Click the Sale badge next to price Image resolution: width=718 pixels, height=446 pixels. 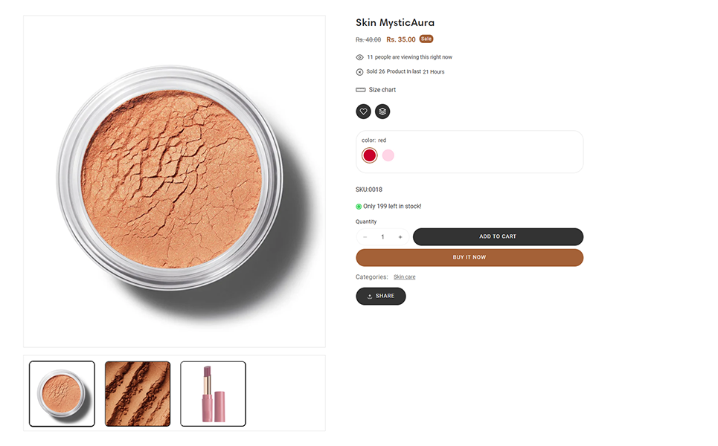pyautogui.click(x=426, y=39)
